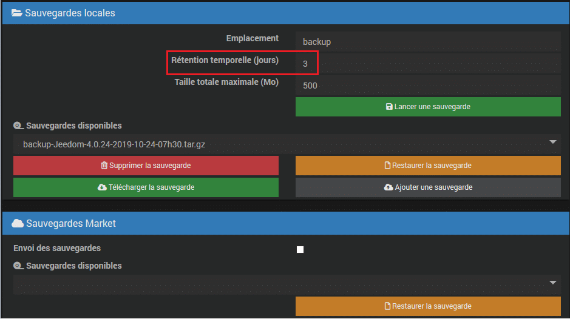Click the trash icon on Supprimer la sauvegarde
The width and height of the screenshot is (570, 319).
(x=104, y=166)
